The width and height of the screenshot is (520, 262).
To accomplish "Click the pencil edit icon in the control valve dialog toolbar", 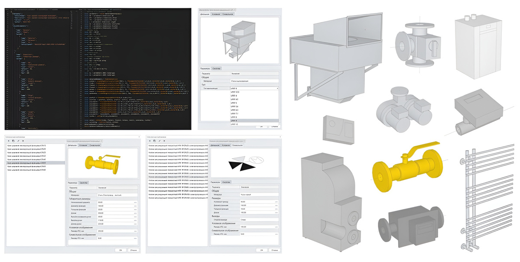I will click(x=159, y=141).
